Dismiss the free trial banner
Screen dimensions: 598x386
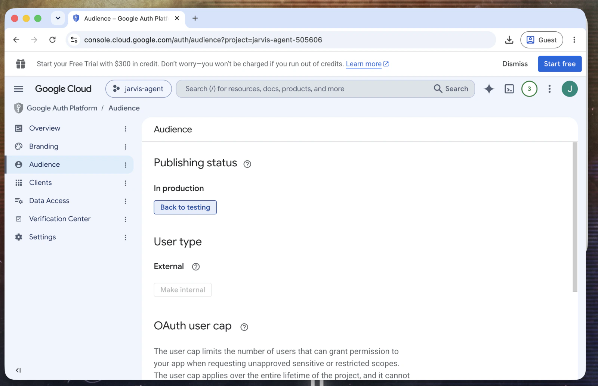point(515,64)
